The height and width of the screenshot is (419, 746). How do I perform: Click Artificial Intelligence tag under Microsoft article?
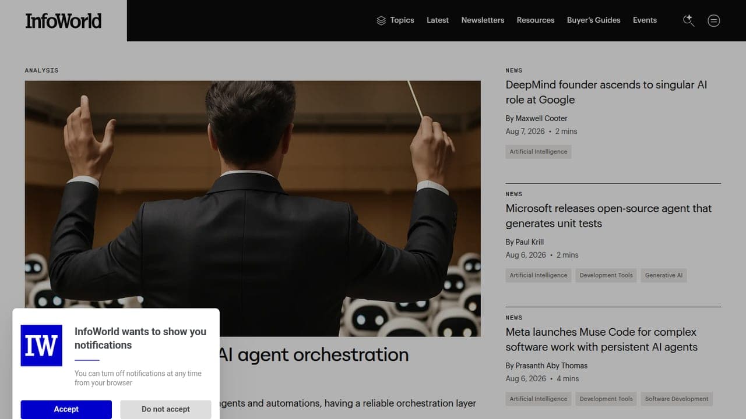(539, 275)
